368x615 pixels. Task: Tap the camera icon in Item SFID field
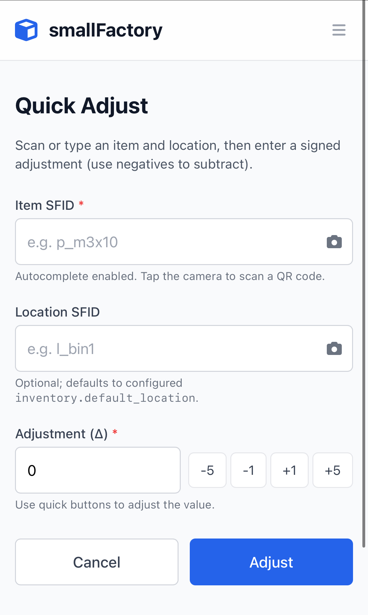(334, 242)
